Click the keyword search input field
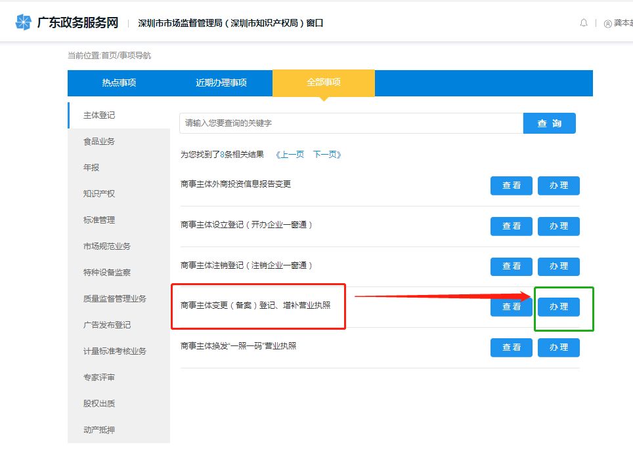Viewport: 633px width, 470px height. tap(351, 123)
